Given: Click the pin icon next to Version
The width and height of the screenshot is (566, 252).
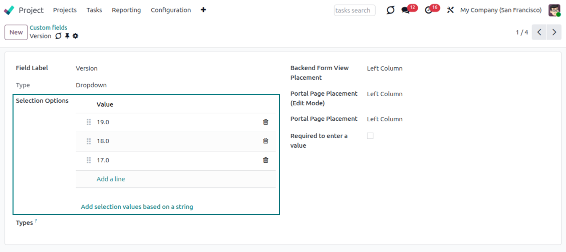Looking at the screenshot, I should pyautogui.click(x=67, y=36).
